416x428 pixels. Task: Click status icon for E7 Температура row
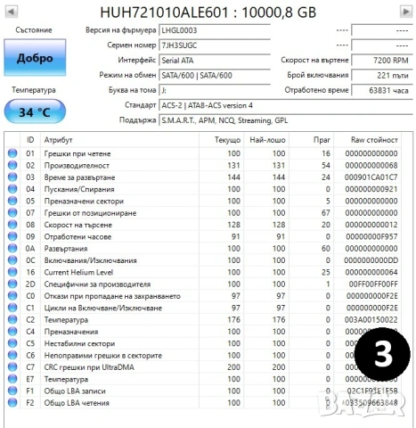pos(12,379)
